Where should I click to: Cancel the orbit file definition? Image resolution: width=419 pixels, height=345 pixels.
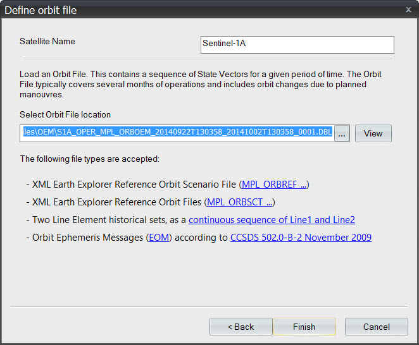tap(376, 327)
